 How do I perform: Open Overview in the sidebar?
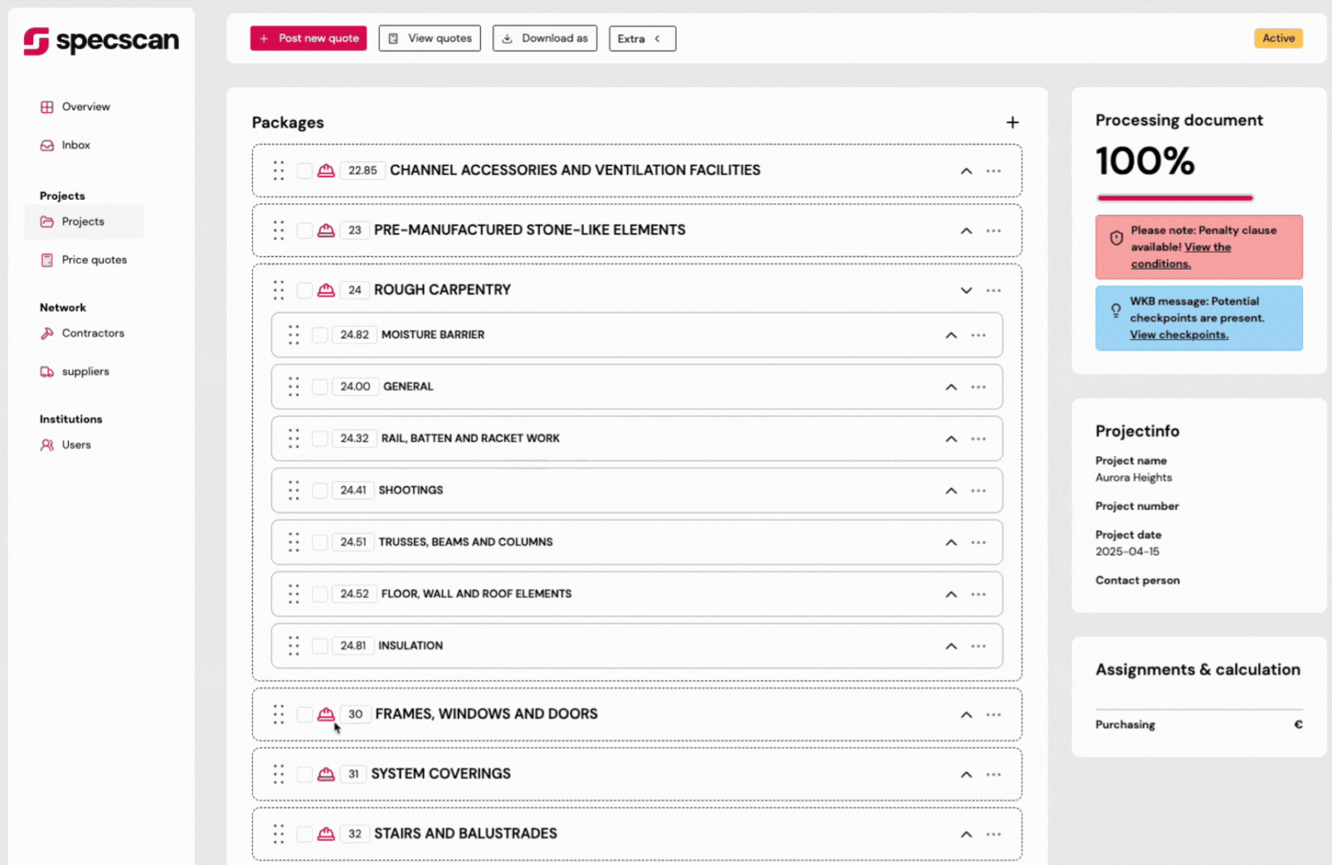pos(76,107)
